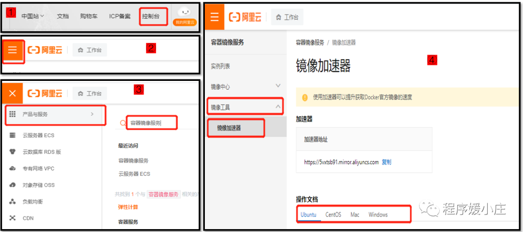Open ICP备案 in top navigation
Screen dimensions: 523x232
pos(120,16)
